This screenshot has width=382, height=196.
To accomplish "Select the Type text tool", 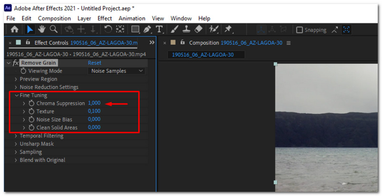I will click(x=159, y=30).
